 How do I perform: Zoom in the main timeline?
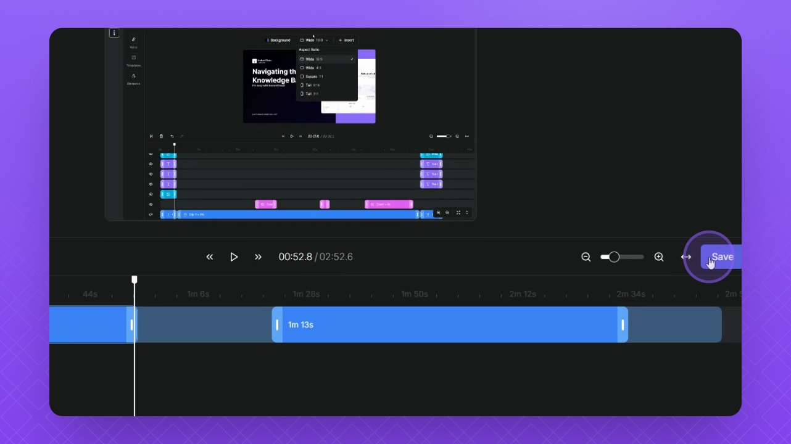[x=659, y=257]
